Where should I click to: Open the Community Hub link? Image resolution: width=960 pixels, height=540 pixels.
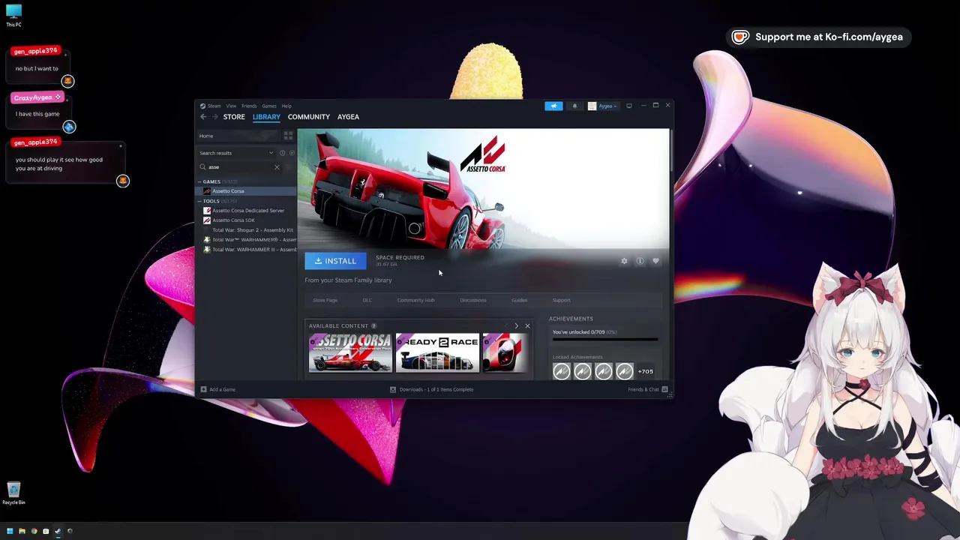[415, 300]
